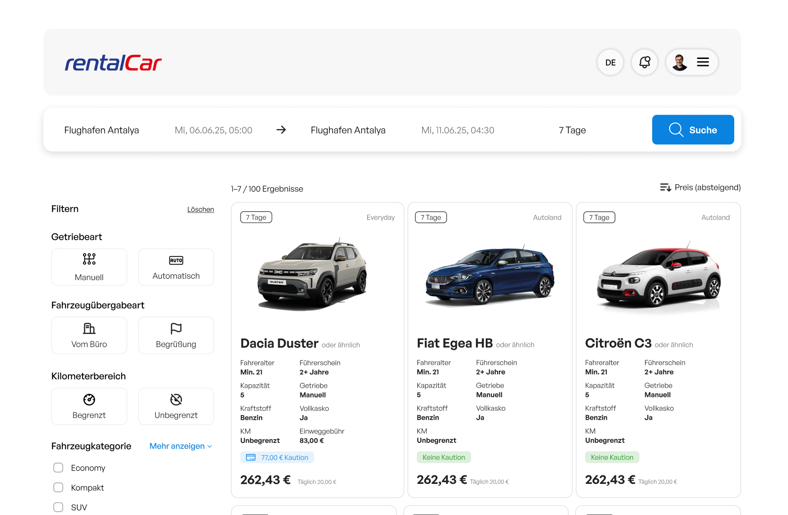The image size is (788, 515).
Task: Toggle the Automatisch transmission filter
Action: (x=176, y=267)
